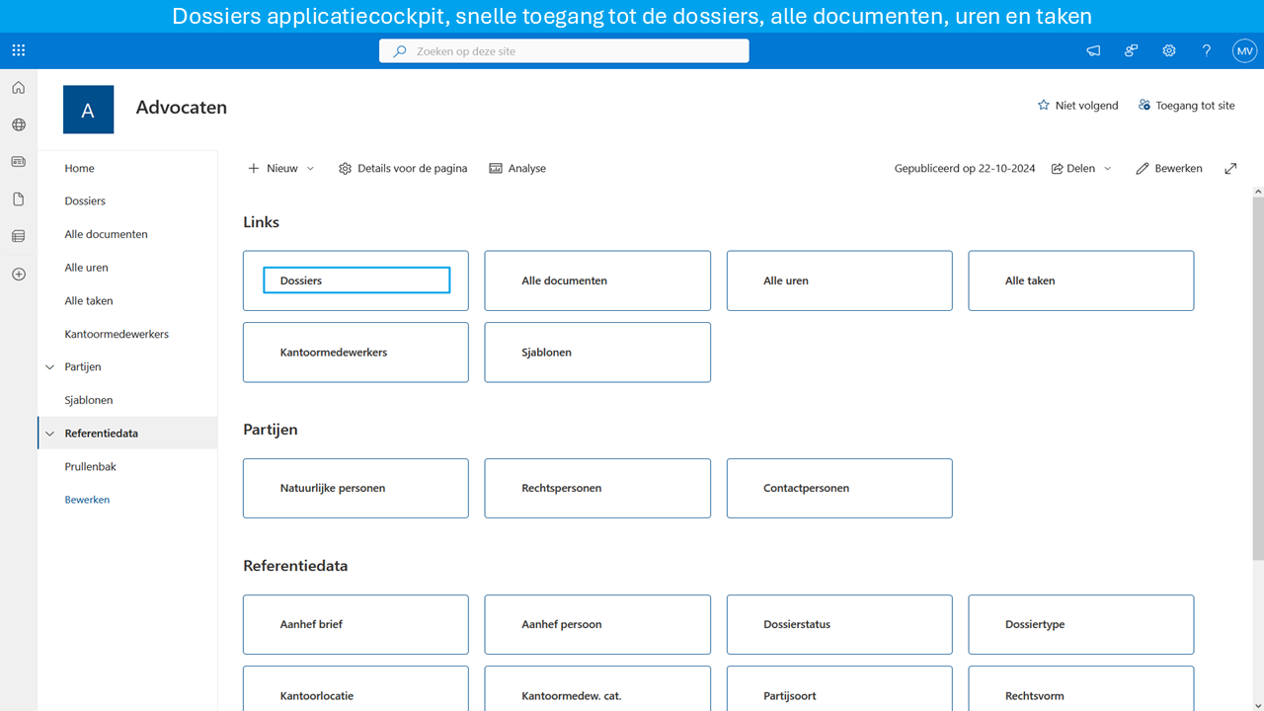Click the Niet volgend star icon
Screen dimensions: 1264x711
coord(1044,106)
